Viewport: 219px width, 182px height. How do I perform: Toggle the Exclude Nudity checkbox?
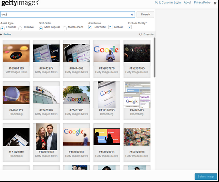point(130,27)
